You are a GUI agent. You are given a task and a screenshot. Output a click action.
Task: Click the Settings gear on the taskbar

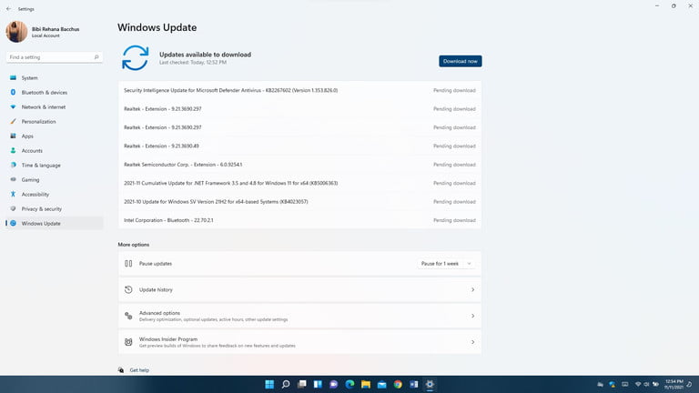pos(430,384)
